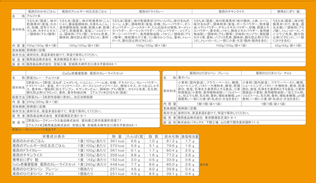
Task: Click the 脂質 column header
Action: point(153,137)
